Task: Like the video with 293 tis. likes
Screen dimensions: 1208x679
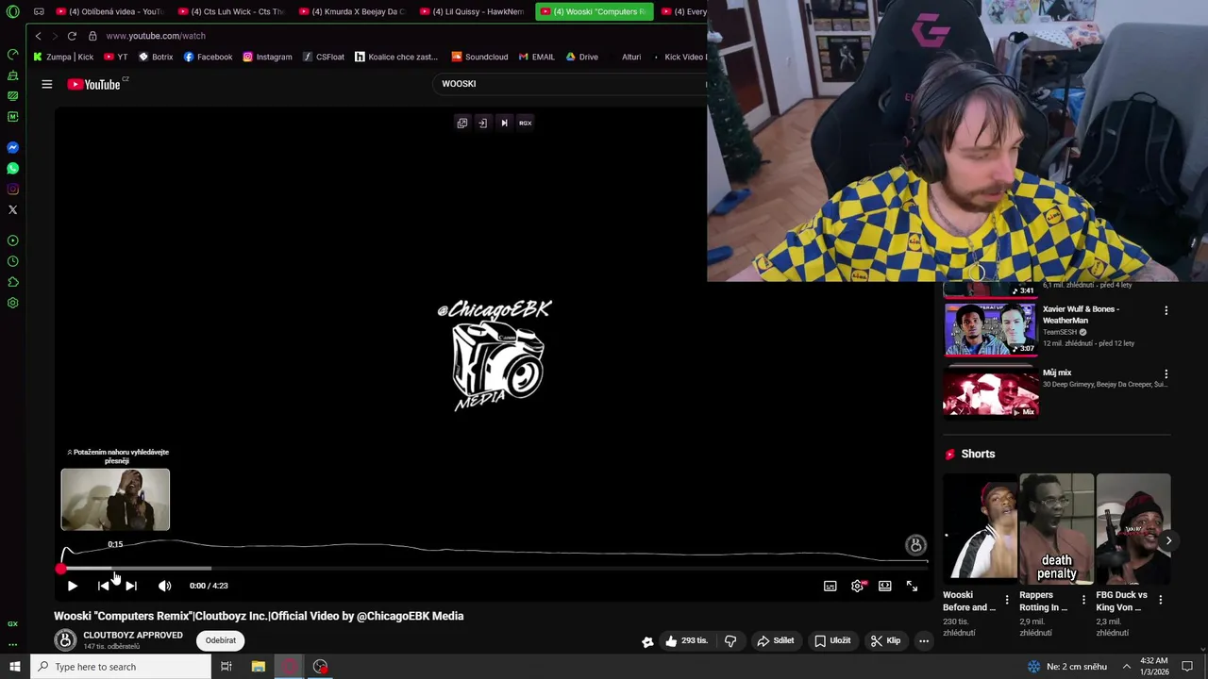Action: pos(686,640)
